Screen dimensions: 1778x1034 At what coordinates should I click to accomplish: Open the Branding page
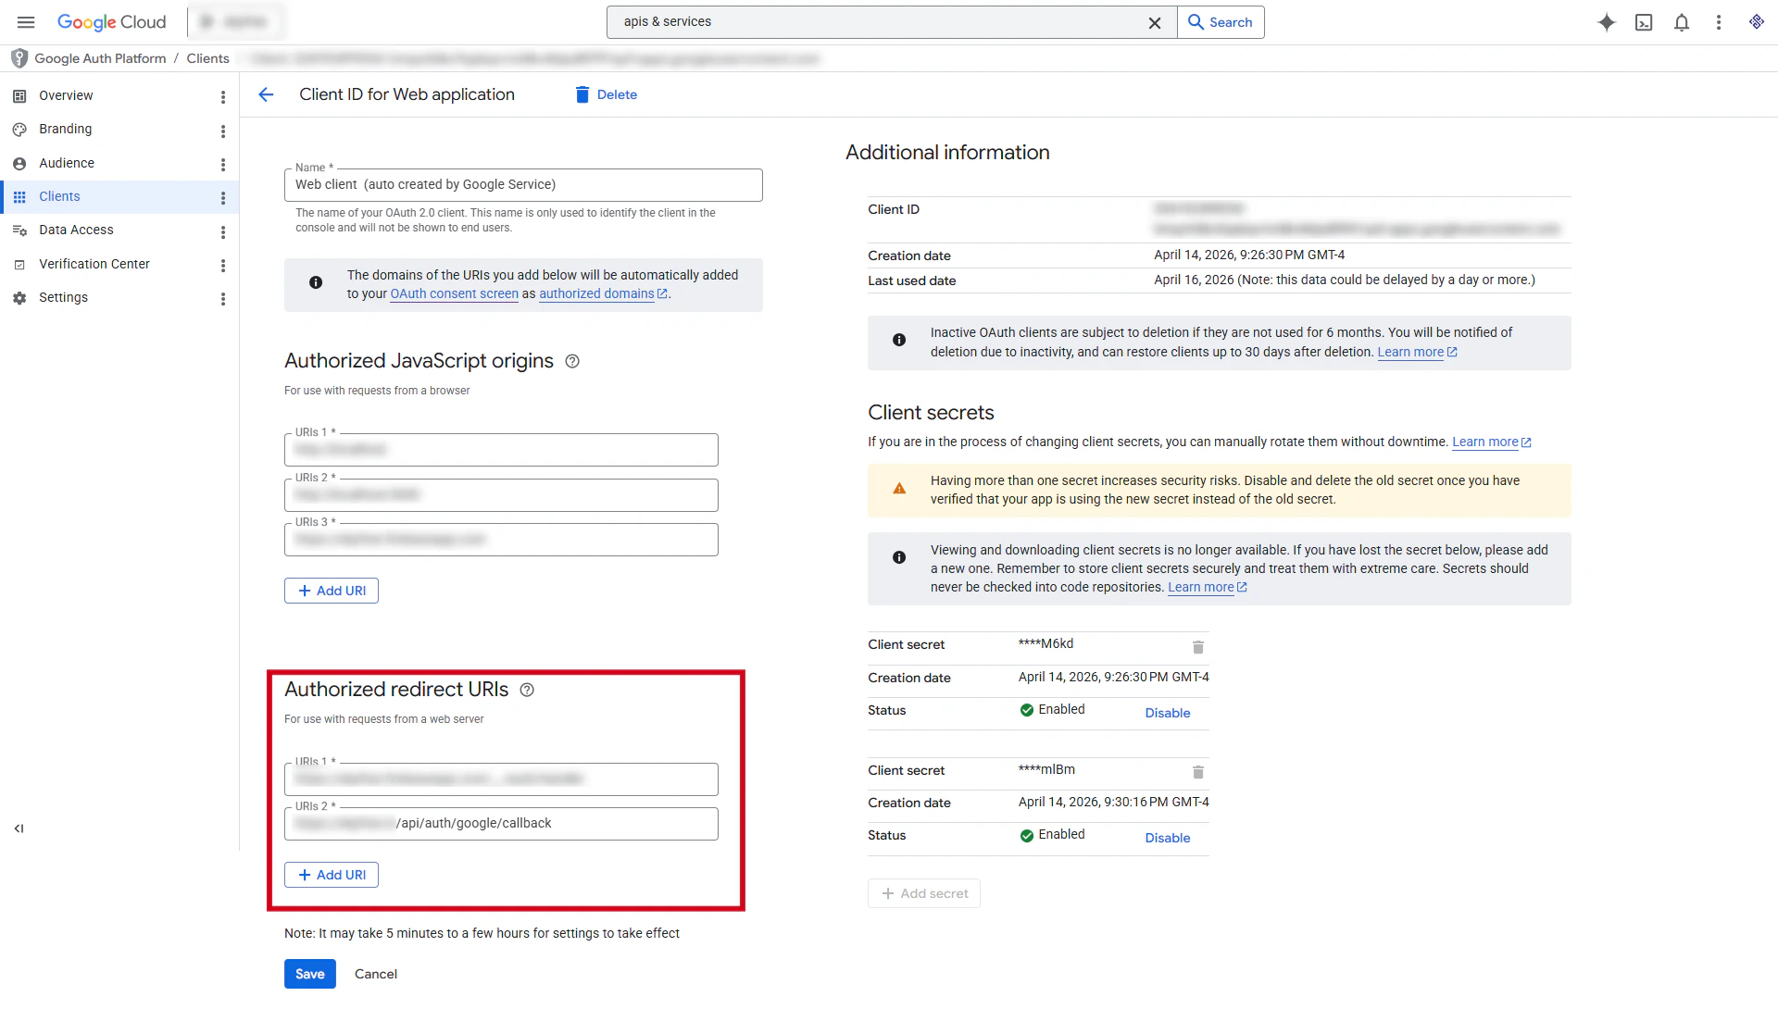65,129
